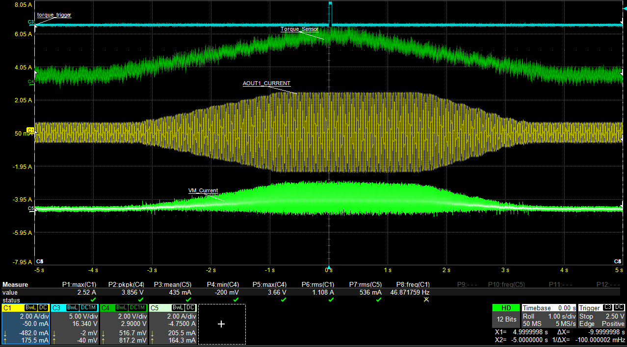This screenshot has height=347, width=627.
Task: Open the Timebase settings descriptor
Action: pyautogui.click(x=549, y=317)
